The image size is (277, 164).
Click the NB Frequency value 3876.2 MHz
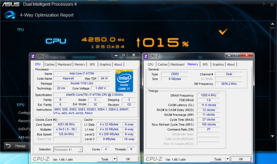coord(229,84)
